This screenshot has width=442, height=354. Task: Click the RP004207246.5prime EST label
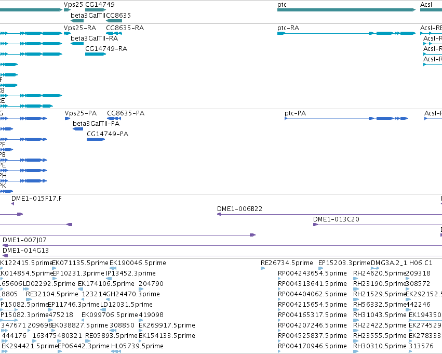coord(312,325)
